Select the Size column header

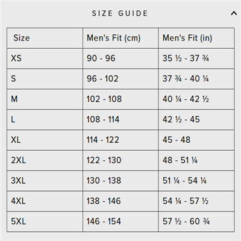point(45,38)
